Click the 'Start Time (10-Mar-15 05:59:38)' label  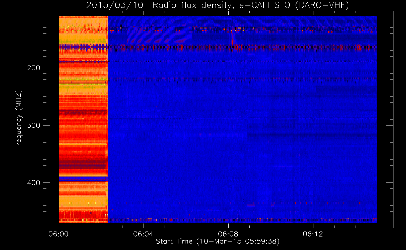218,241
